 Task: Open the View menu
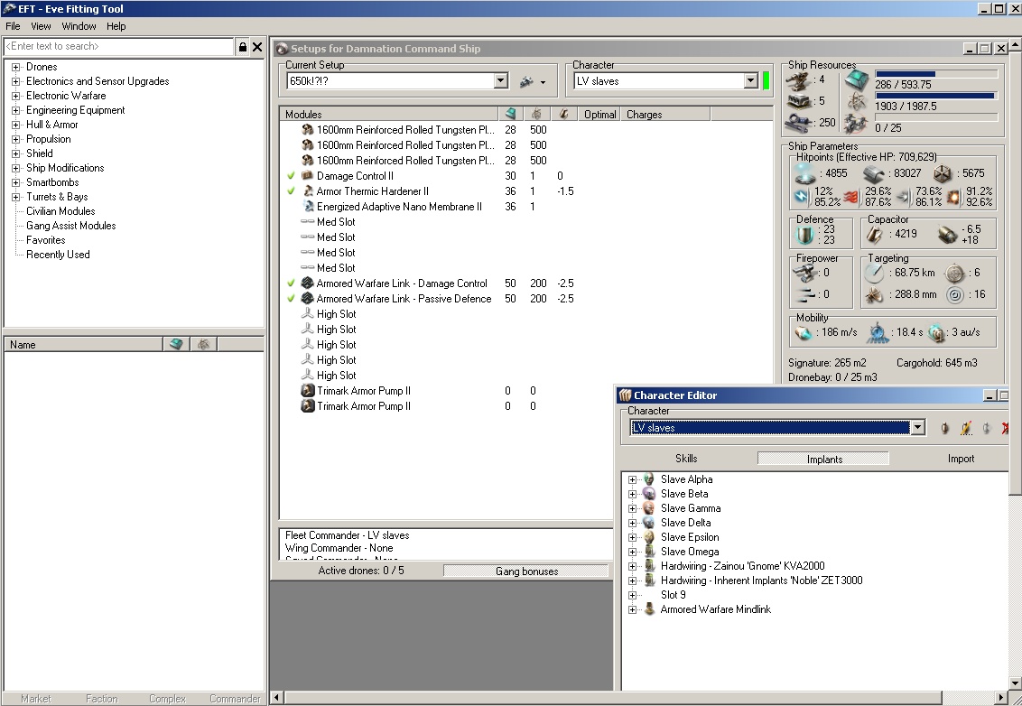pos(41,26)
